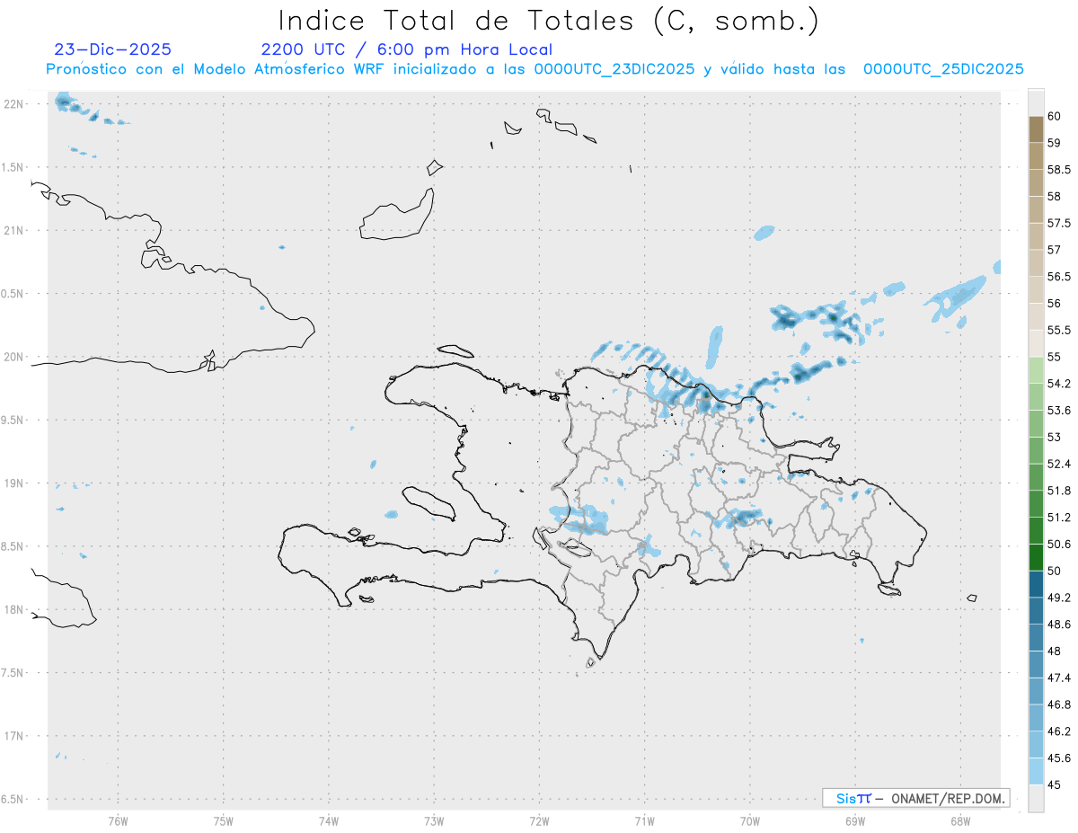Click the "2200 UTC / 6:00 pm Hora Local" text
The height and width of the screenshot is (833, 1078).
(x=406, y=49)
